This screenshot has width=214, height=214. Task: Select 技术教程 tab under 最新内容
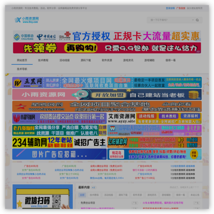pyautogui.click(x=94, y=195)
